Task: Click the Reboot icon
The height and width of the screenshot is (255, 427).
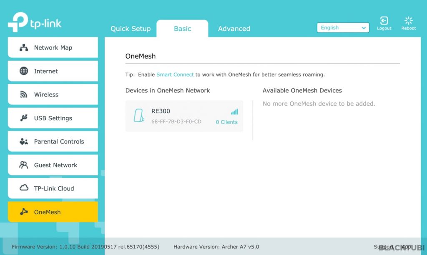Action: pyautogui.click(x=409, y=21)
